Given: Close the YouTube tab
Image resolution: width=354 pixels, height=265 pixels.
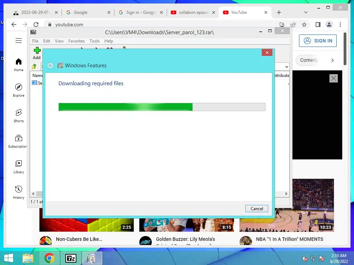Looking at the screenshot, I should pyautogui.click(x=266, y=12).
